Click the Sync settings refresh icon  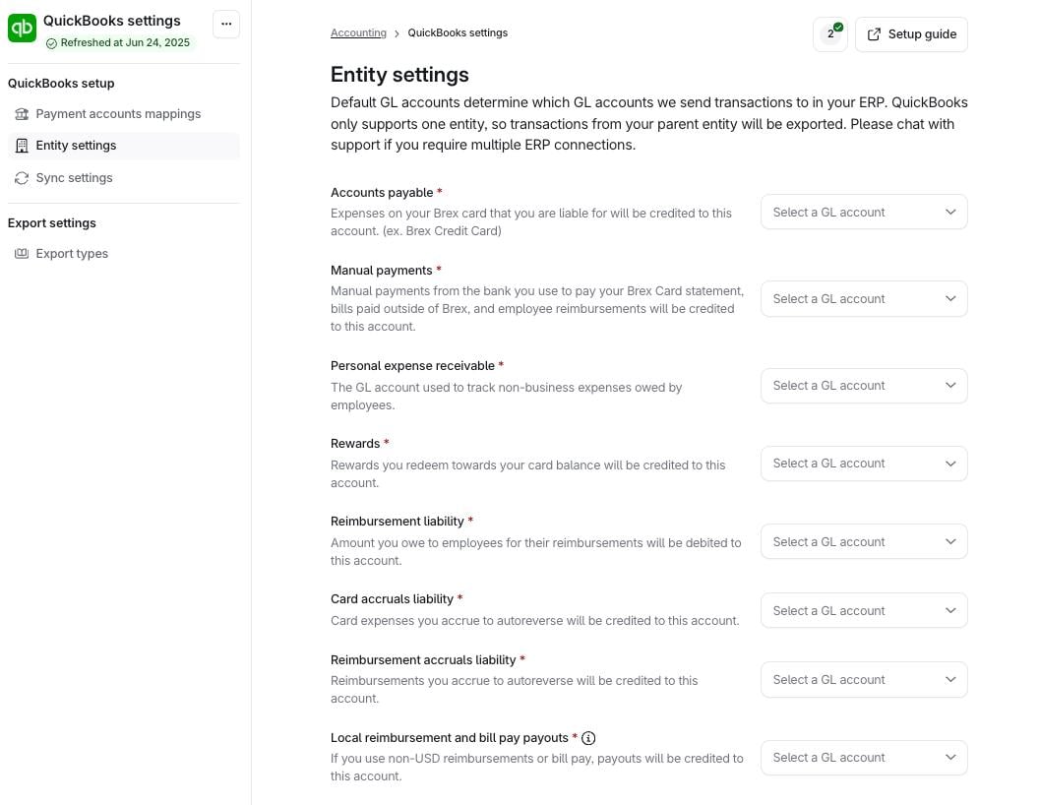tap(22, 178)
